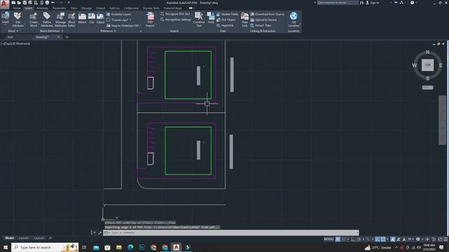The image size is (449, 252).
Task: Open the Home ribbon tab
Action: 17,8
